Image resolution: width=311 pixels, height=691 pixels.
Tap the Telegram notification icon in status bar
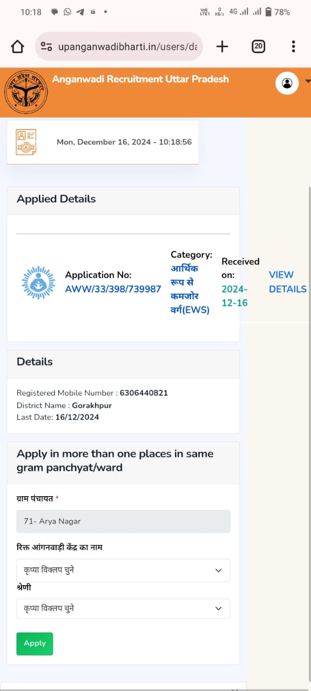(x=80, y=11)
